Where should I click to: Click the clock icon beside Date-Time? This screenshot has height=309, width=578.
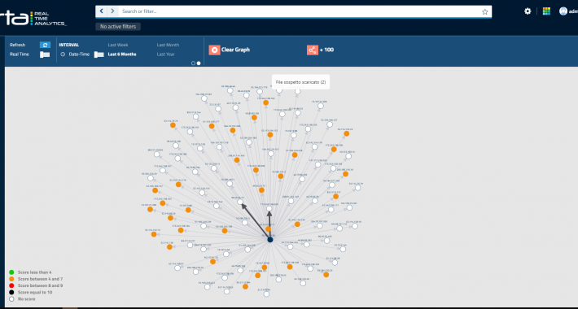63,54
